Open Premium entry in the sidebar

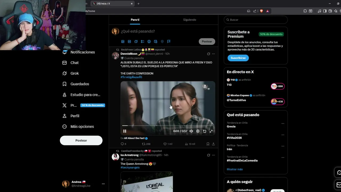[x=83, y=105]
